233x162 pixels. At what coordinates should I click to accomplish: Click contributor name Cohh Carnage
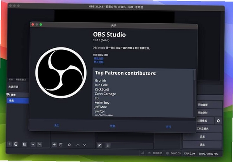105,94
